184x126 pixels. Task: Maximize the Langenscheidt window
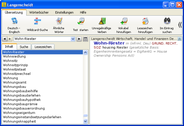(x=172, y=5)
